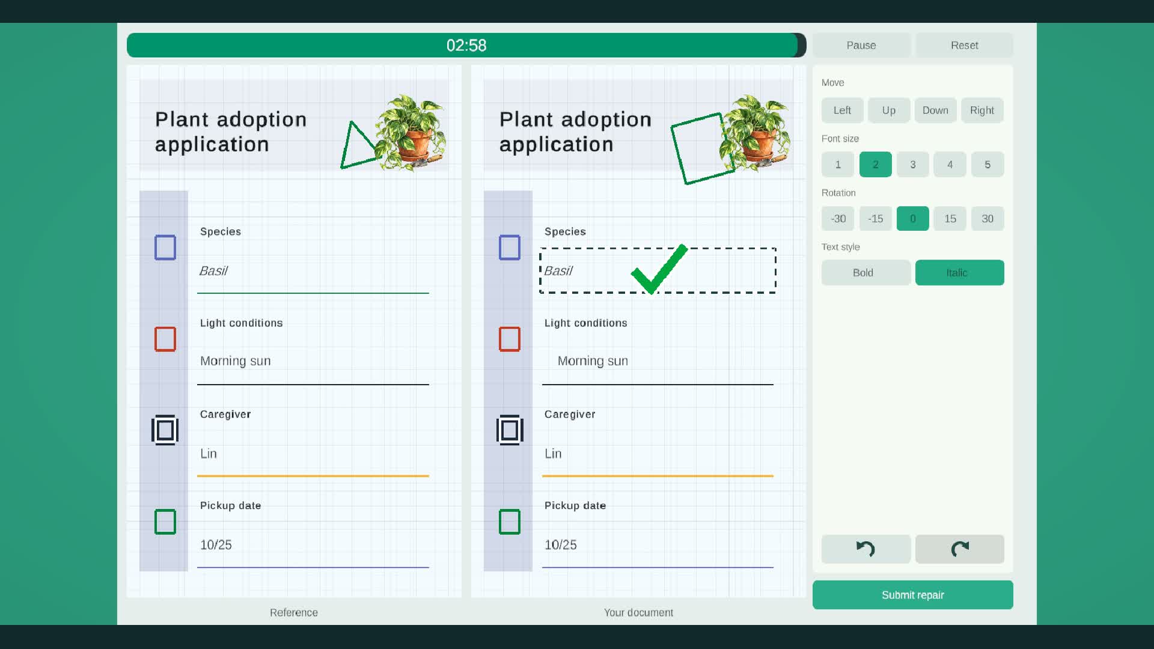Set rotation to 30
Screen dimensions: 1154x649
click(988, 219)
